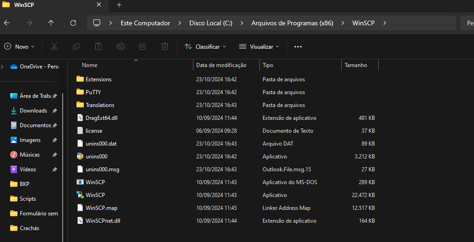
Task: Open a new tab with plus button
Action: [x=119, y=5]
